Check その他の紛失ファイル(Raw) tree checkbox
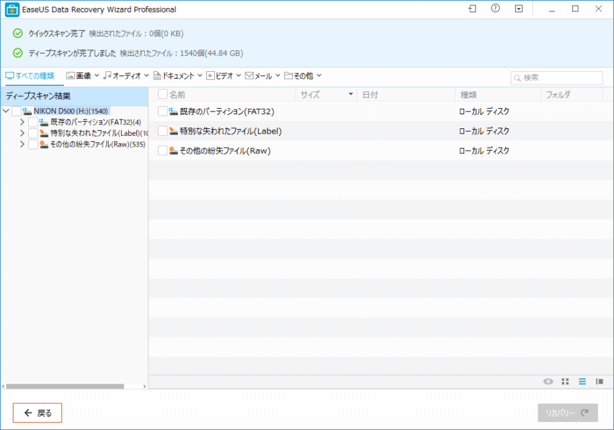Image resolution: width=614 pixels, height=430 pixels. click(x=33, y=144)
